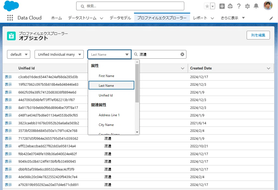Expand the レポート tab chevron
Image resolution: width=278 pixels, height=190 pixels.
(212, 18)
